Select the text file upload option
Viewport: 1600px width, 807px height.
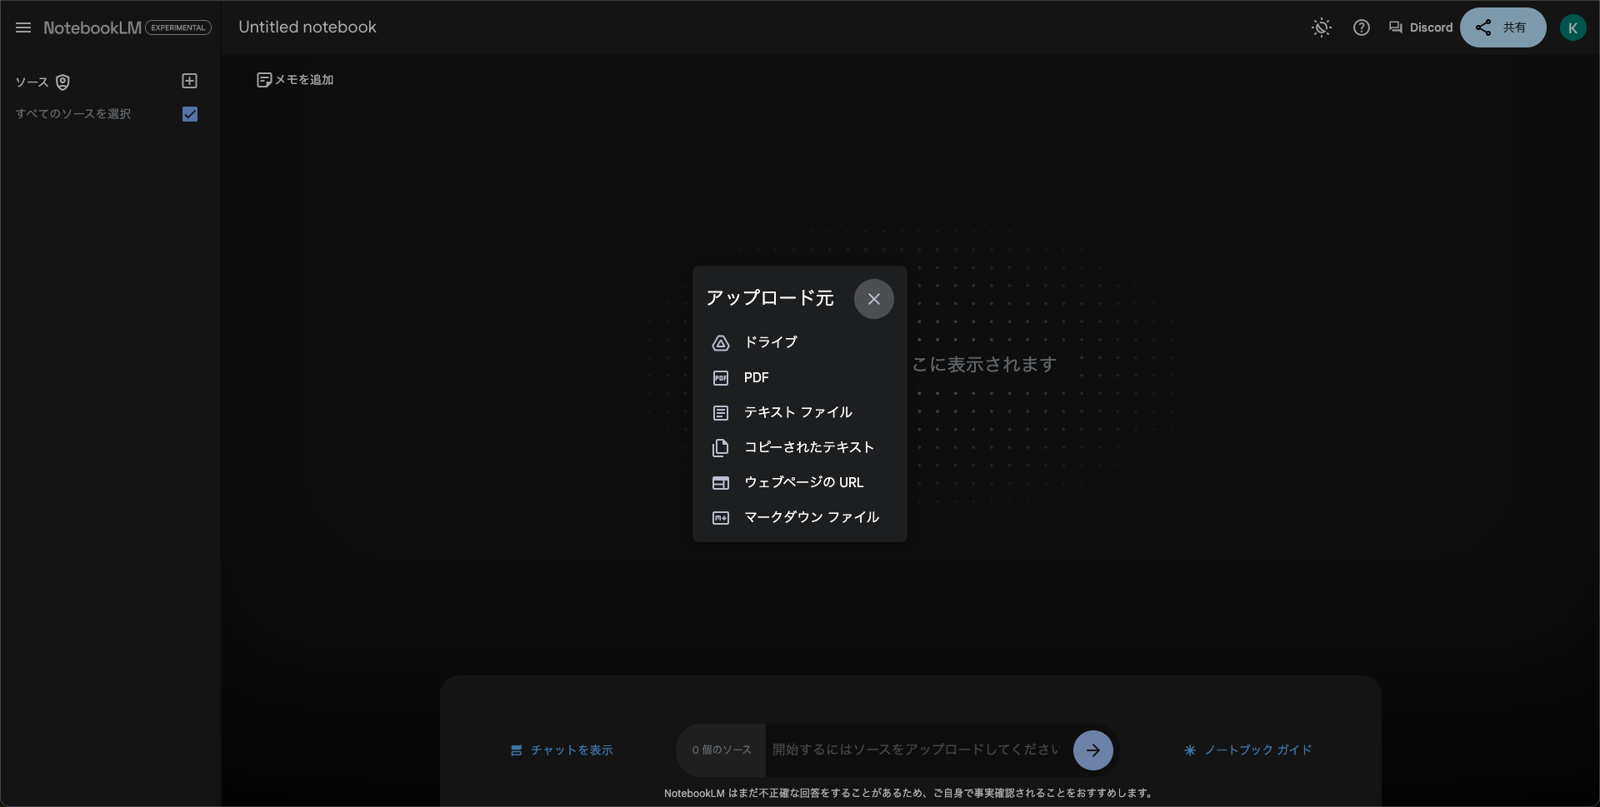[x=799, y=413]
